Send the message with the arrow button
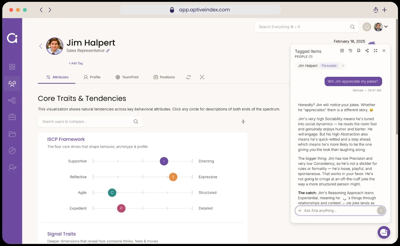Screen dimensions: 400x246 click(x=381, y=211)
